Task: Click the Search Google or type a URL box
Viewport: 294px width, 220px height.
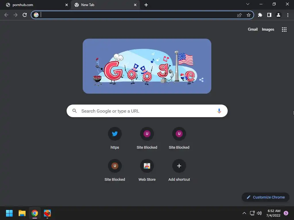Action: [147, 111]
